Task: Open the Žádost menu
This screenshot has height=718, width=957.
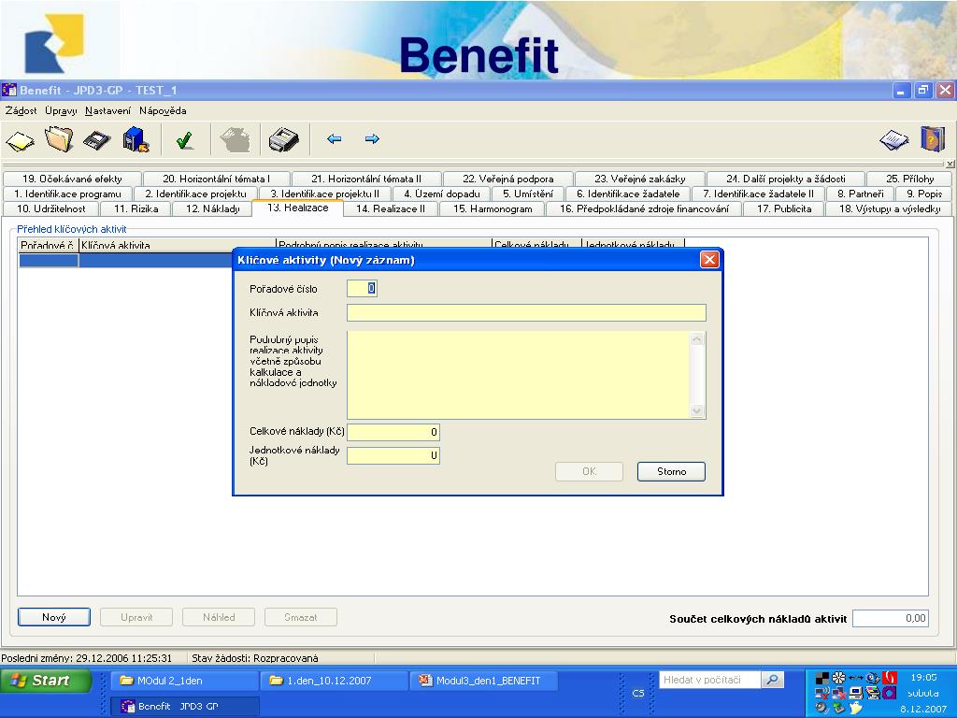Action: (21, 110)
